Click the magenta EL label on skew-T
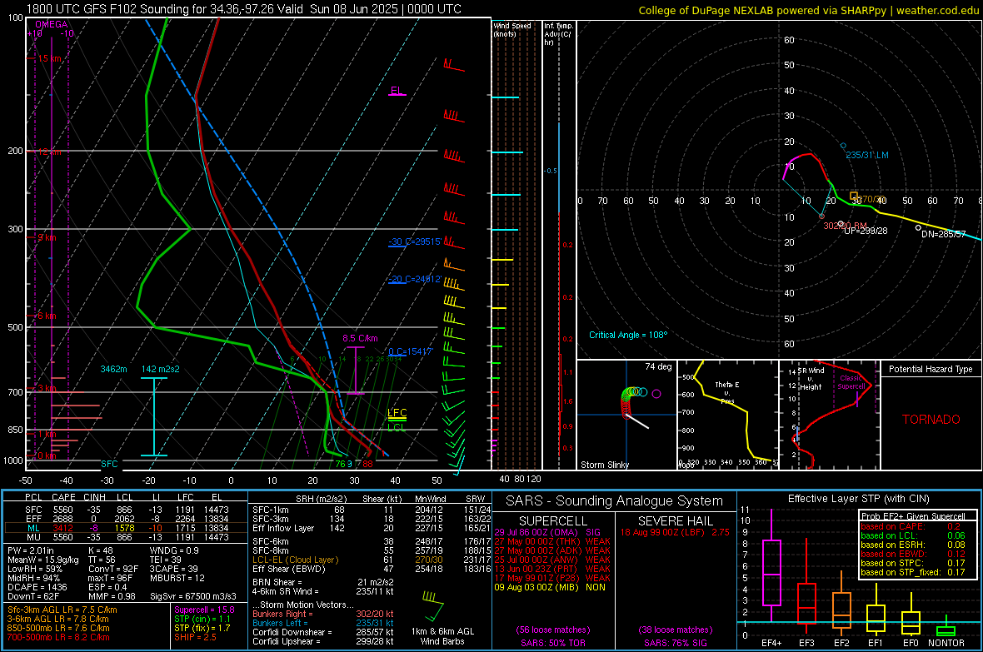 click(x=397, y=90)
